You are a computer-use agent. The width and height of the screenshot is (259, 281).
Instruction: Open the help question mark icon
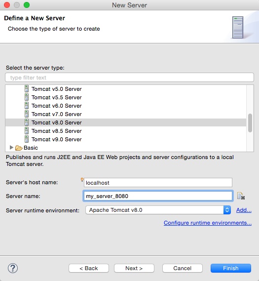point(13,268)
